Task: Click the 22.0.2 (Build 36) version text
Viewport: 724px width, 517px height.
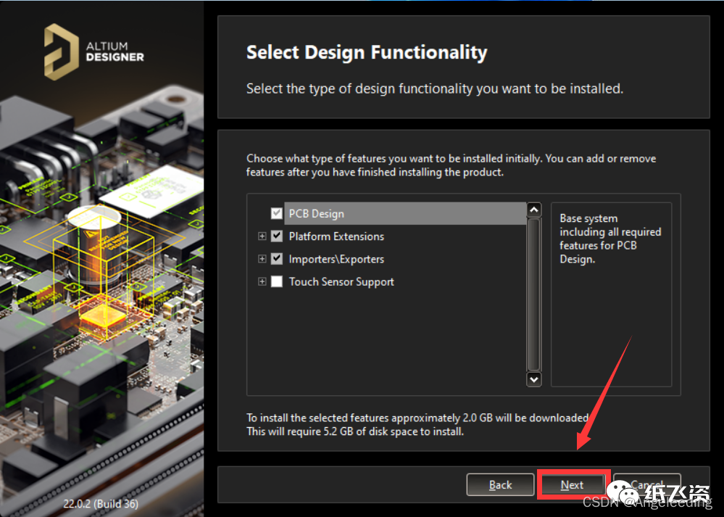Action: tap(101, 503)
